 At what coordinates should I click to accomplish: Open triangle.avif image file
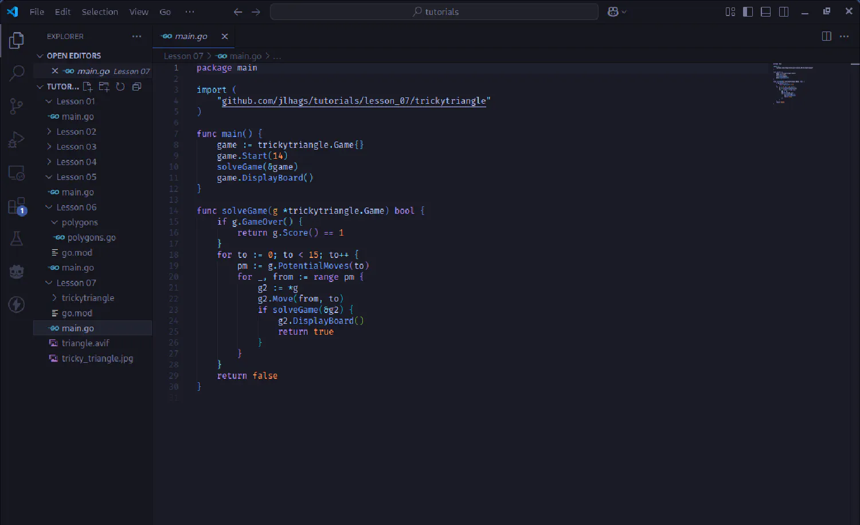[x=92, y=343]
